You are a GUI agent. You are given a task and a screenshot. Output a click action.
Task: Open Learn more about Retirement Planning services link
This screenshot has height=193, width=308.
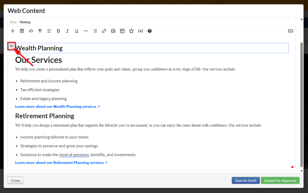tap(61, 163)
